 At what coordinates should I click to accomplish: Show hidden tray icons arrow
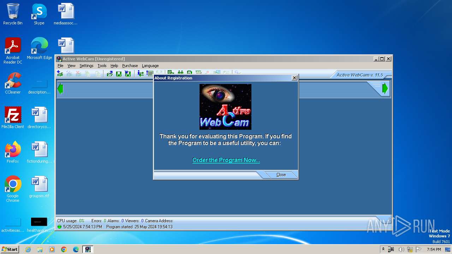coord(383,249)
